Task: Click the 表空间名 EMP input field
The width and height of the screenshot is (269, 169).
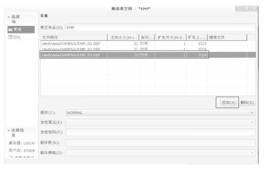Action: click(160, 28)
